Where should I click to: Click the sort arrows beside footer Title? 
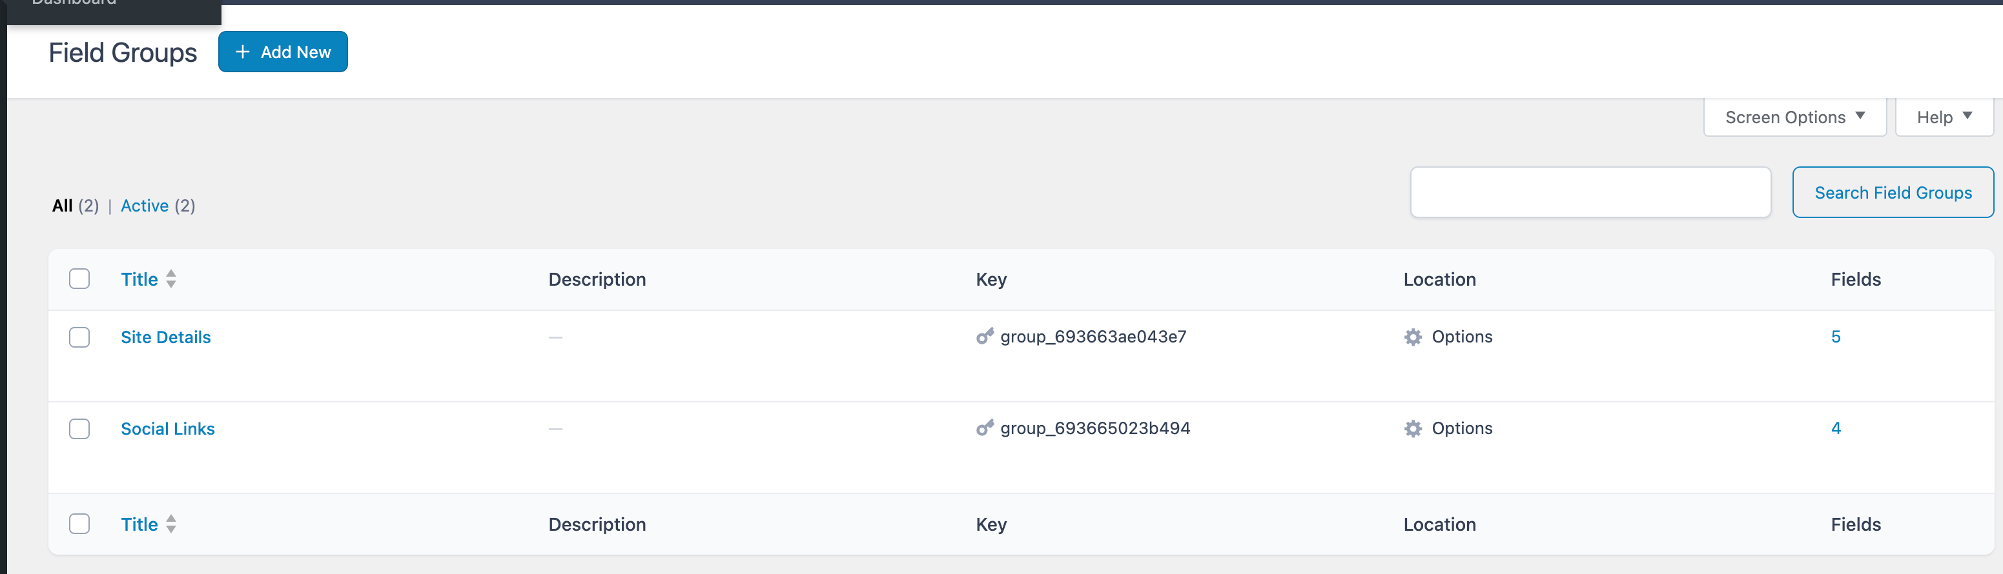click(171, 524)
